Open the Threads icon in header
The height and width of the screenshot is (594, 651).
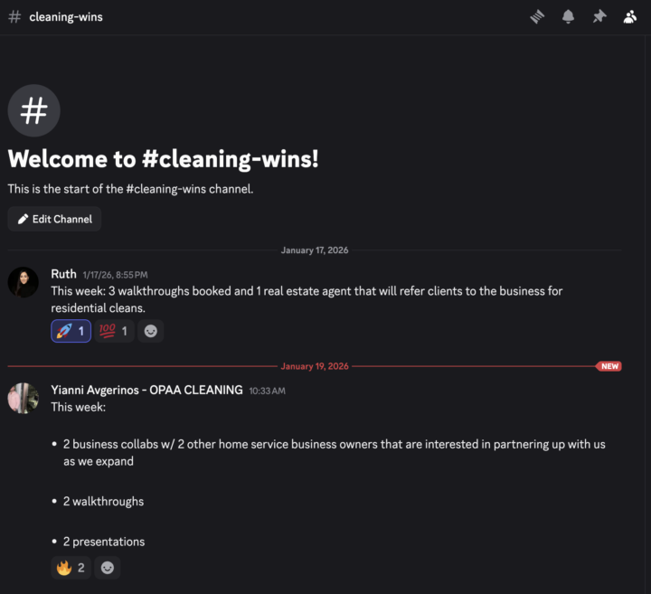click(538, 17)
